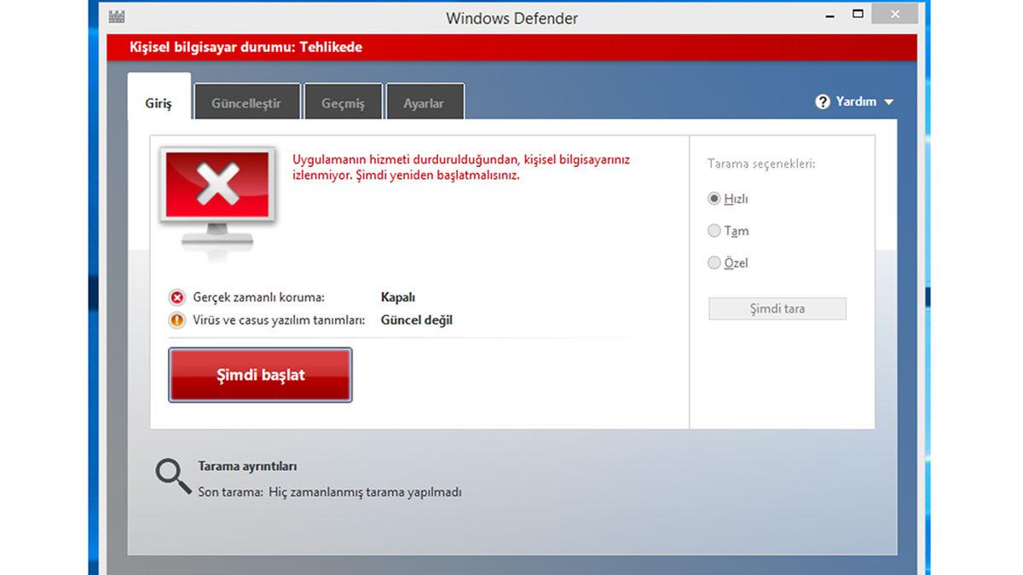Return to the Giriş tab
This screenshot has height=575, width=1023.
click(x=159, y=101)
